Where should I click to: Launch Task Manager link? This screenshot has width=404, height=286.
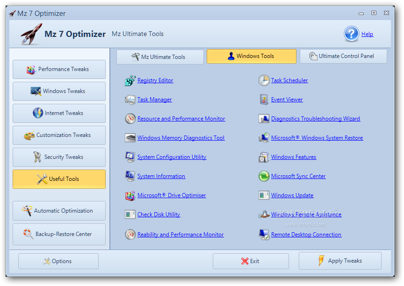click(x=155, y=100)
